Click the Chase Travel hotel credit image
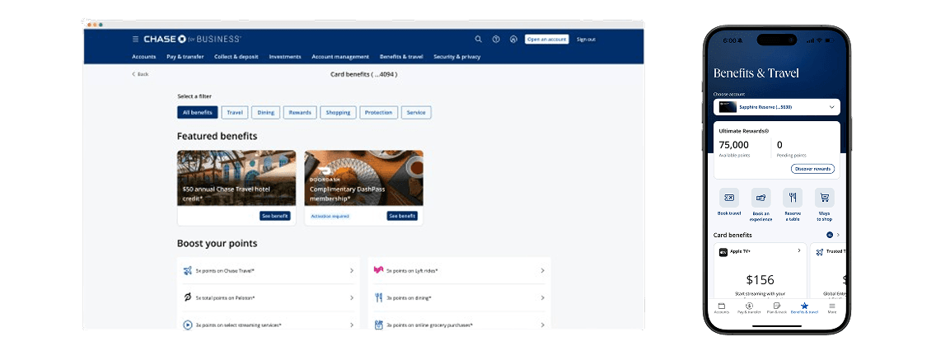The image size is (936, 360). (x=236, y=178)
